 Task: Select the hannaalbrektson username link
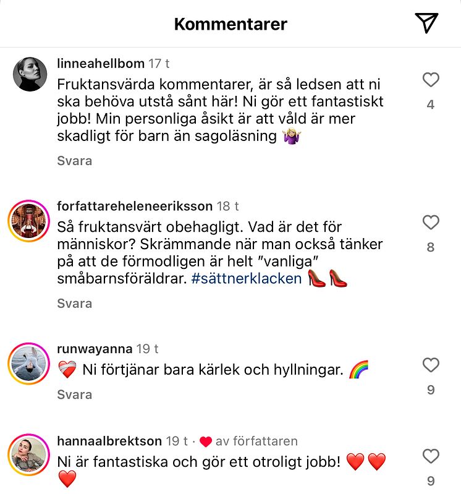click(109, 441)
